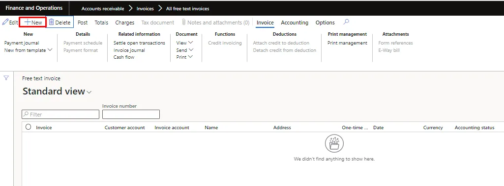Open Payment format
504x186 pixels.
click(81, 50)
